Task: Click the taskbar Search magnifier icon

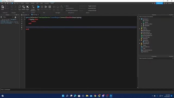Action: point(67,96)
